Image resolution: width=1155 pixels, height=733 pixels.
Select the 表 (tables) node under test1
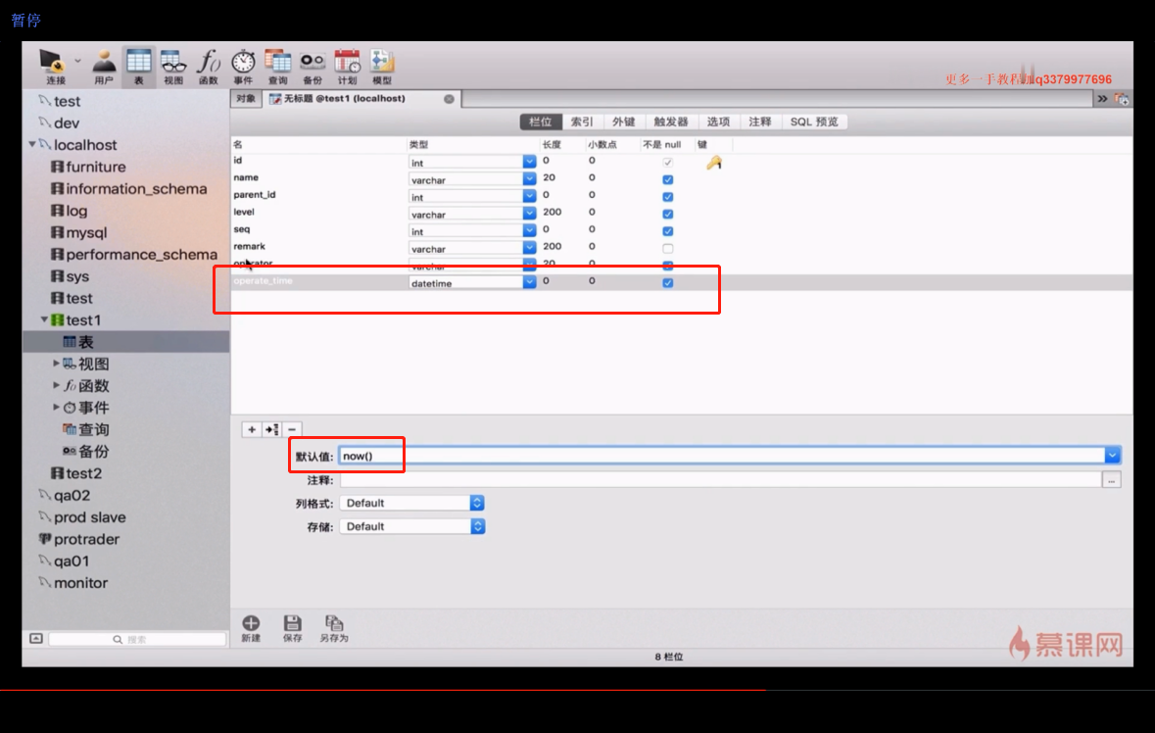coord(126,342)
